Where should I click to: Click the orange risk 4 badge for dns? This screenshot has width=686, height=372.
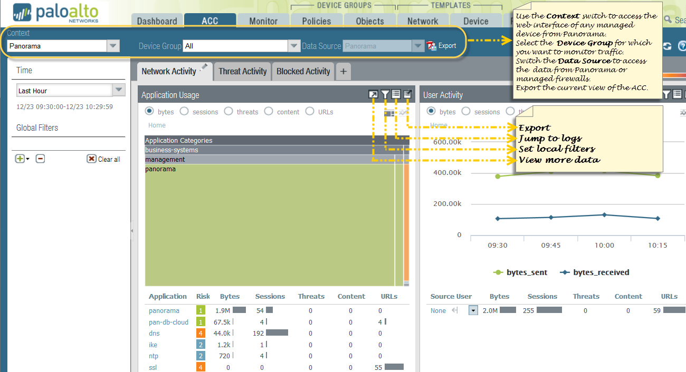pos(201,334)
